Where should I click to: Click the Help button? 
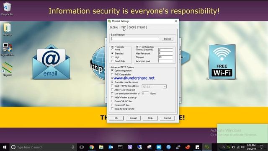point(150,118)
